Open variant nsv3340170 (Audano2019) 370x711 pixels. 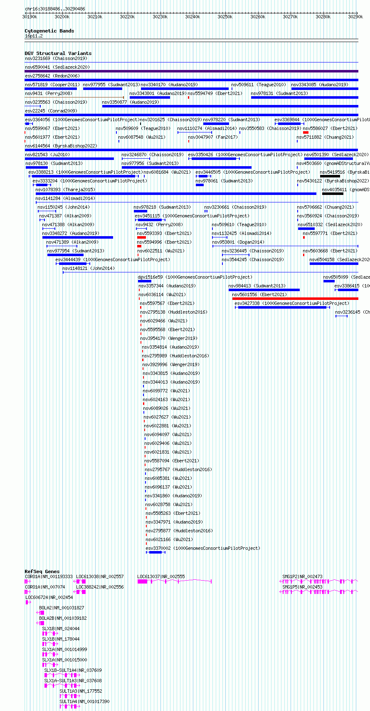[x=169, y=85]
